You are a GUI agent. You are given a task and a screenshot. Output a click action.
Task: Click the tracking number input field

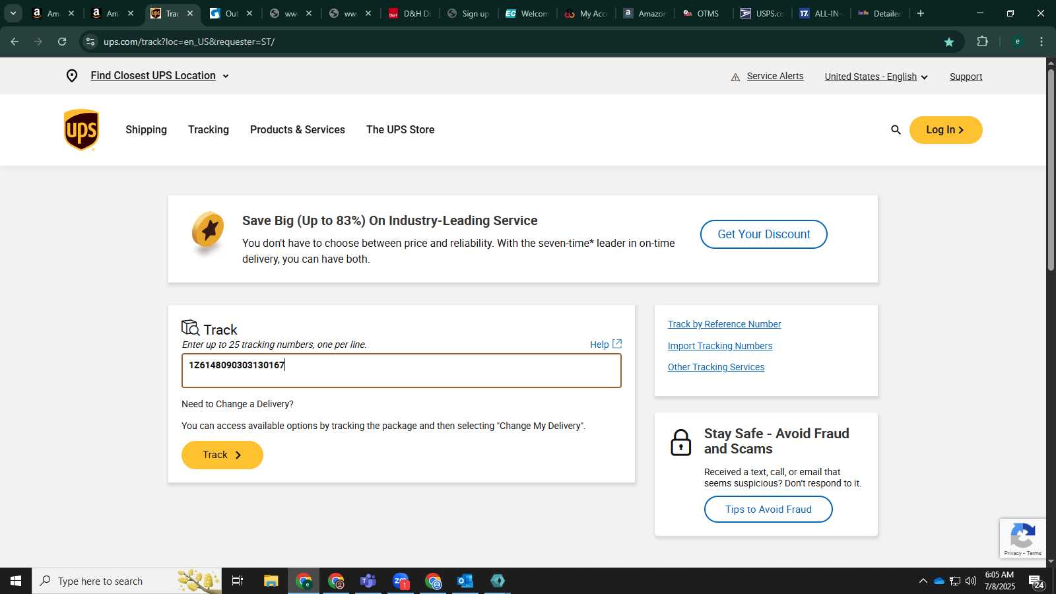point(401,370)
